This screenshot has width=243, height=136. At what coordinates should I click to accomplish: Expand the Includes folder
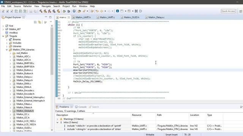pyautogui.click(x=7, y=43)
